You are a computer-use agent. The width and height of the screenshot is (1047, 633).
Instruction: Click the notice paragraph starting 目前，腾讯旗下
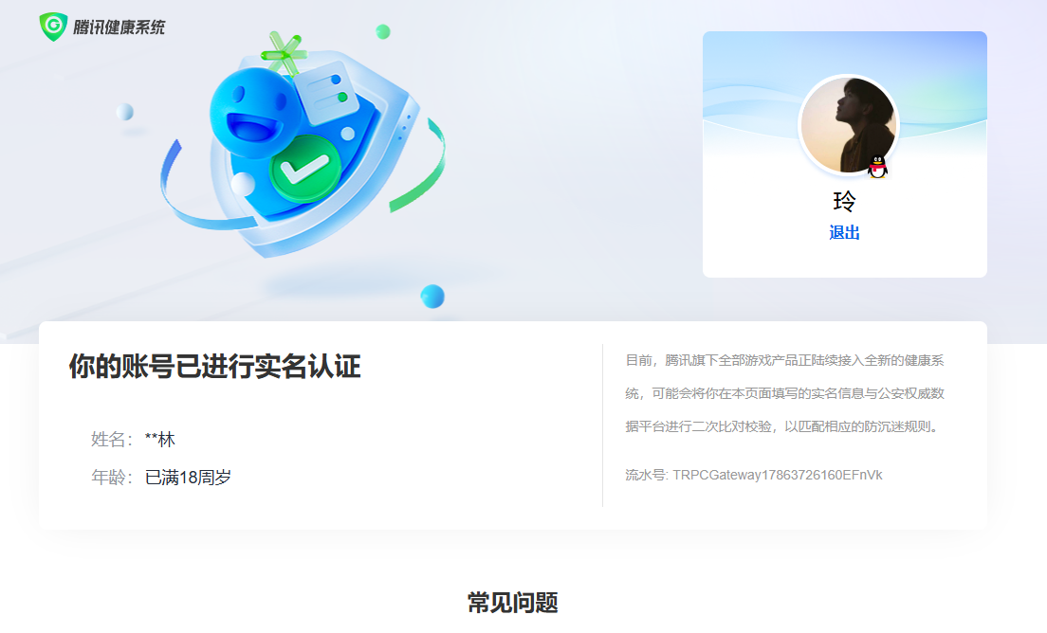tap(784, 393)
